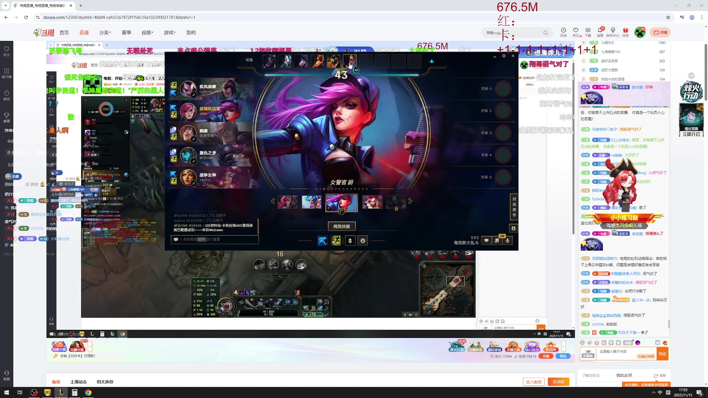Viewport: 708px width, 398px height.
Task: Toggle the 梗 meme option
Action: (x=618, y=343)
